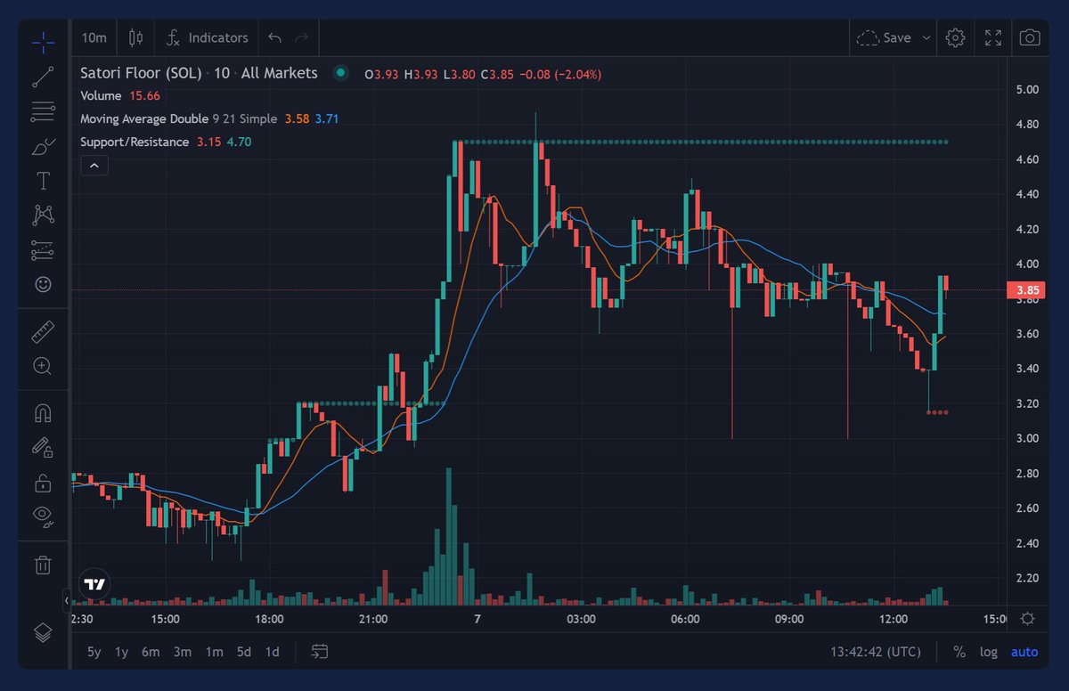This screenshot has height=691, width=1069.
Task: Pick the XABCD pattern tool
Action: (42, 215)
